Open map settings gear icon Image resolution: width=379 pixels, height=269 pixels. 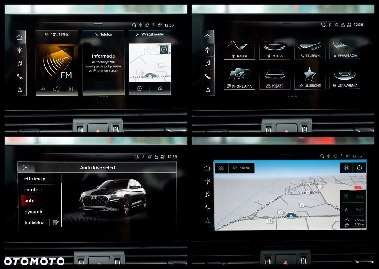[x=359, y=167]
